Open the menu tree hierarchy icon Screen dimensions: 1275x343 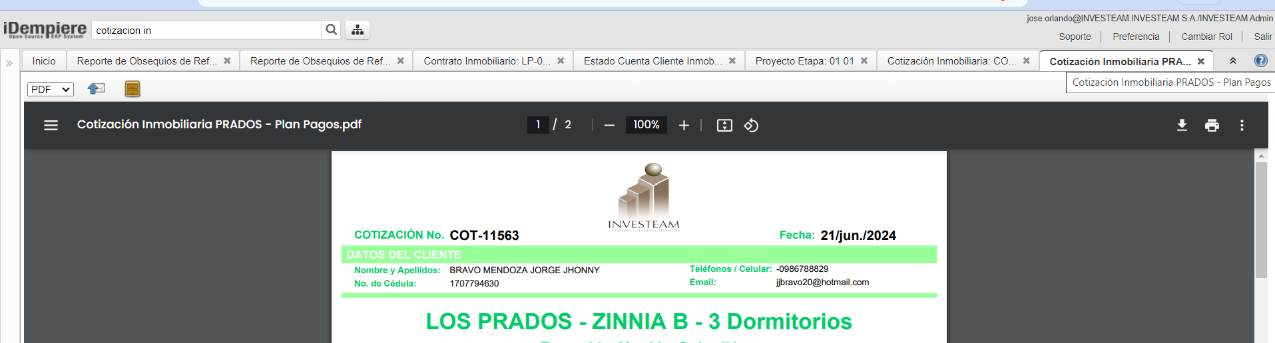click(358, 30)
